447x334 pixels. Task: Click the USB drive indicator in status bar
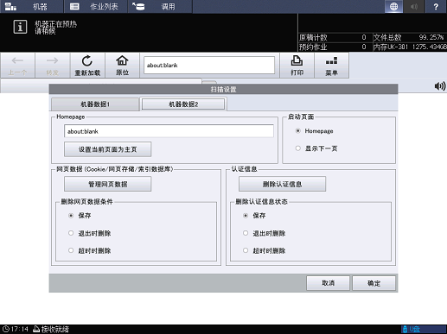424,329
